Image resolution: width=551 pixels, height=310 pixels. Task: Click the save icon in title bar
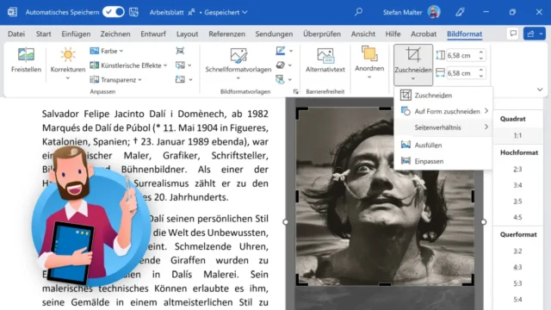click(134, 12)
